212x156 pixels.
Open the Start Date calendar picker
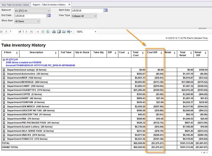[106, 10]
